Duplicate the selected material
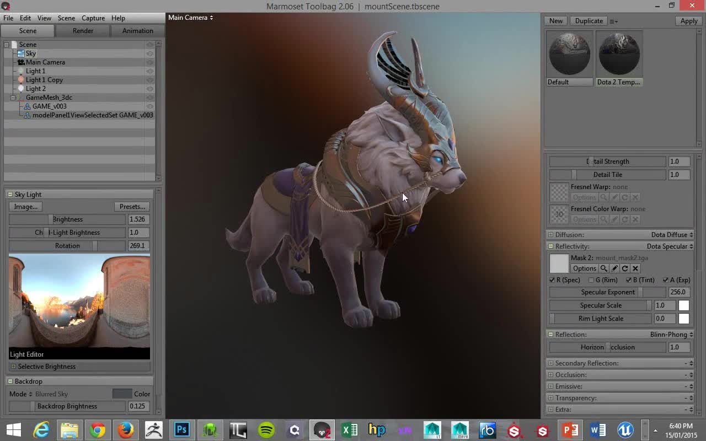The height and width of the screenshot is (441, 706). (x=589, y=21)
